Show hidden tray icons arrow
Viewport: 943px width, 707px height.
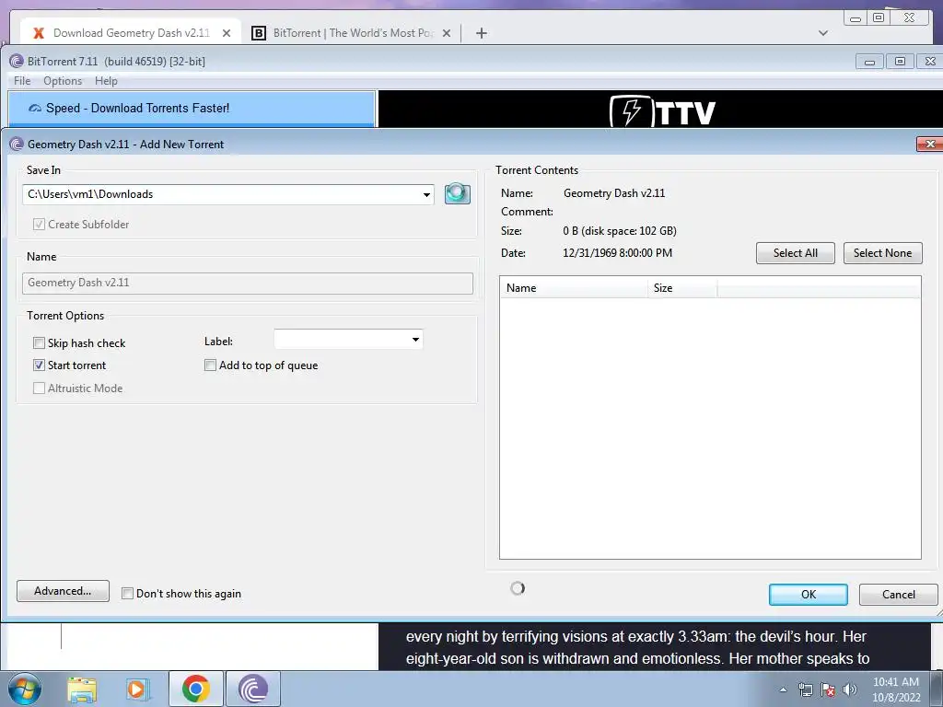coord(783,690)
